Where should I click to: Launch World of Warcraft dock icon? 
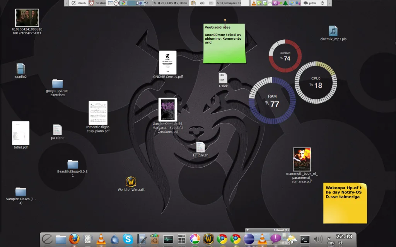click(x=208, y=239)
